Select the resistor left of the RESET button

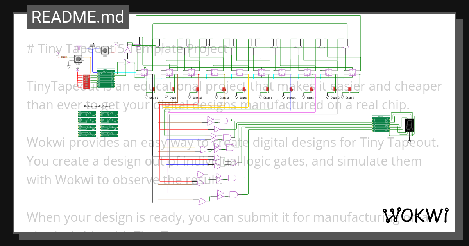coord(64,57)
